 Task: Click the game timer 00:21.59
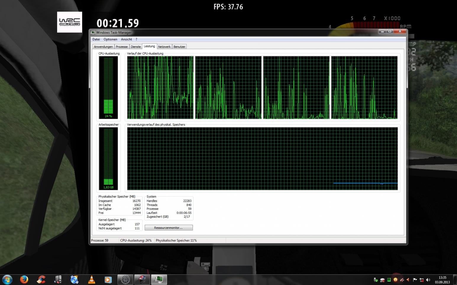pyautogui.click(x=118, y=23)
